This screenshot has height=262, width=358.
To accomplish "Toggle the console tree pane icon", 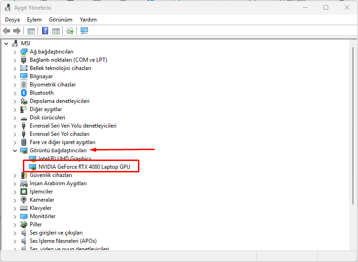I will 31,31.
